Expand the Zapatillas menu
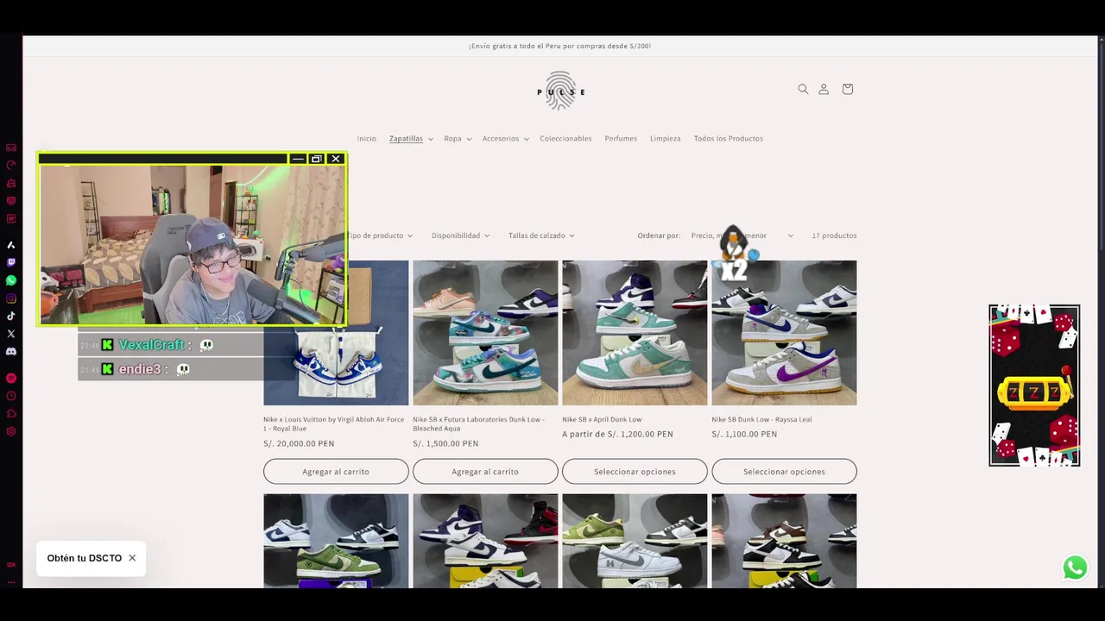1105x621 pixels. coord(411,139)
